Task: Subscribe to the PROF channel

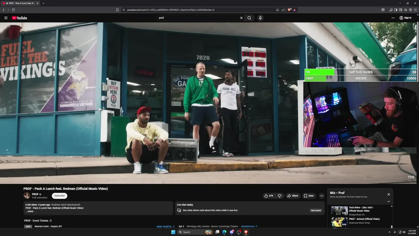Action: (x=60, y=196)
